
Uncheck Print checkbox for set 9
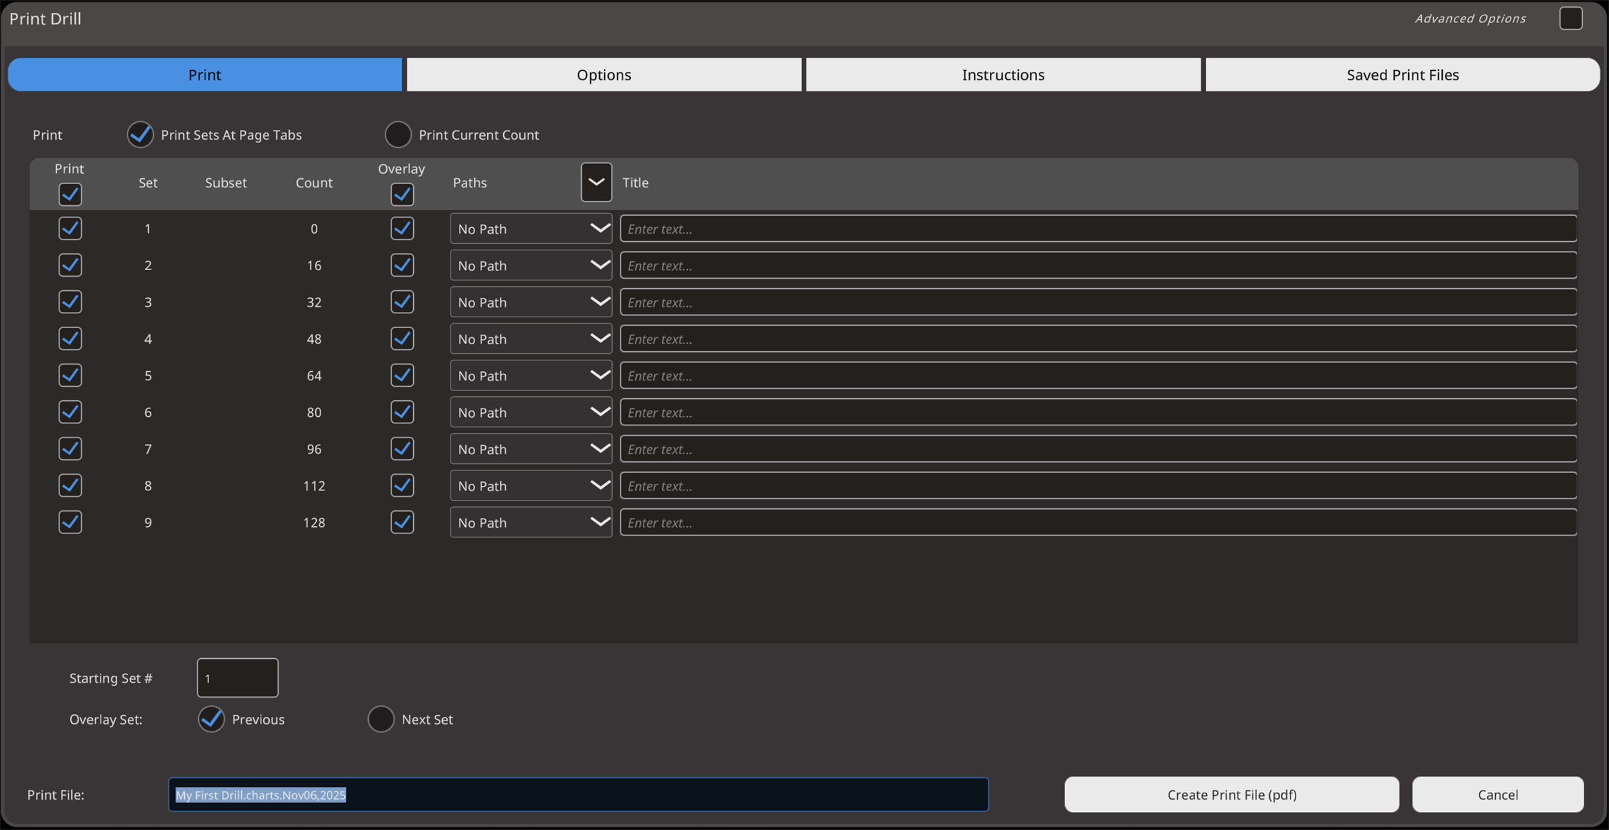(x=70, y=522)
